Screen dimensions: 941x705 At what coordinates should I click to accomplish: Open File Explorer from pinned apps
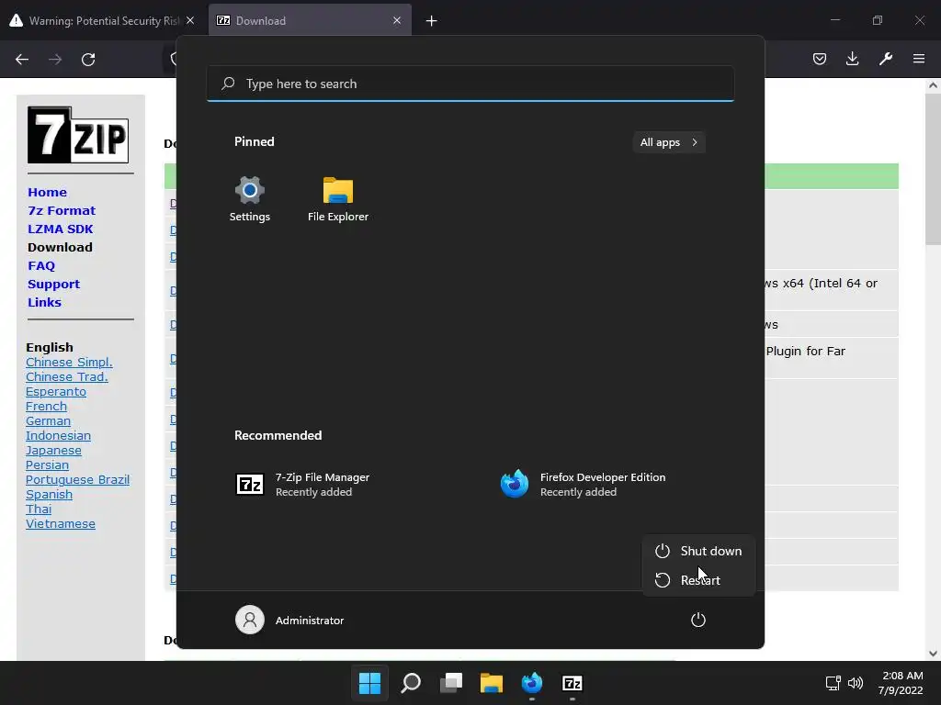coord(338,199)
